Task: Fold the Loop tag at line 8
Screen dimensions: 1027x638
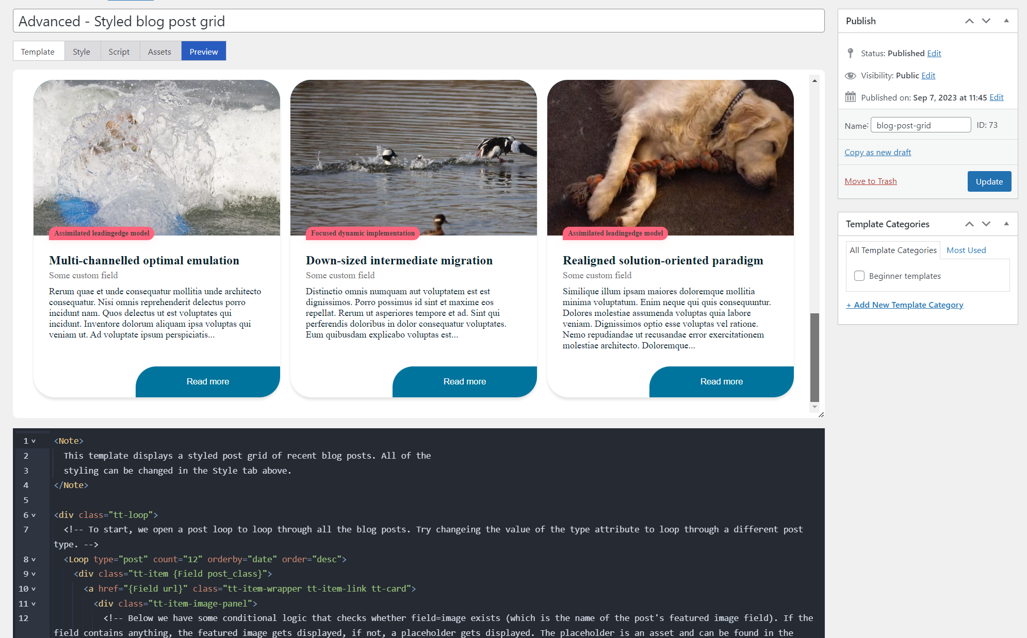Action: pos(34,560)
